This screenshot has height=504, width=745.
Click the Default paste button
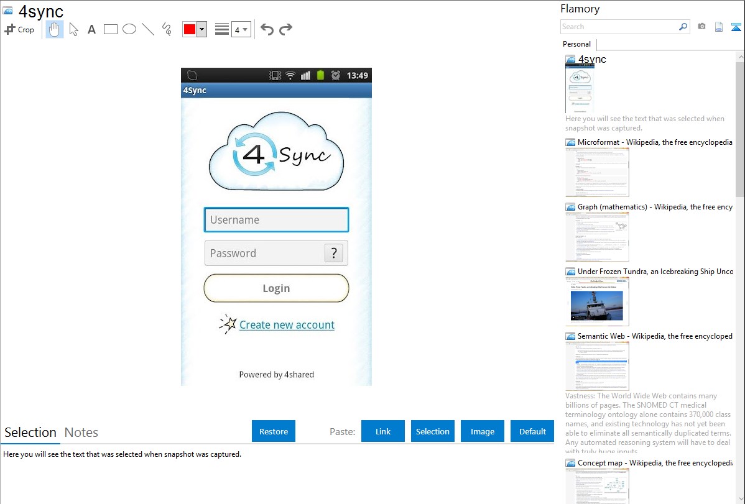532,431
